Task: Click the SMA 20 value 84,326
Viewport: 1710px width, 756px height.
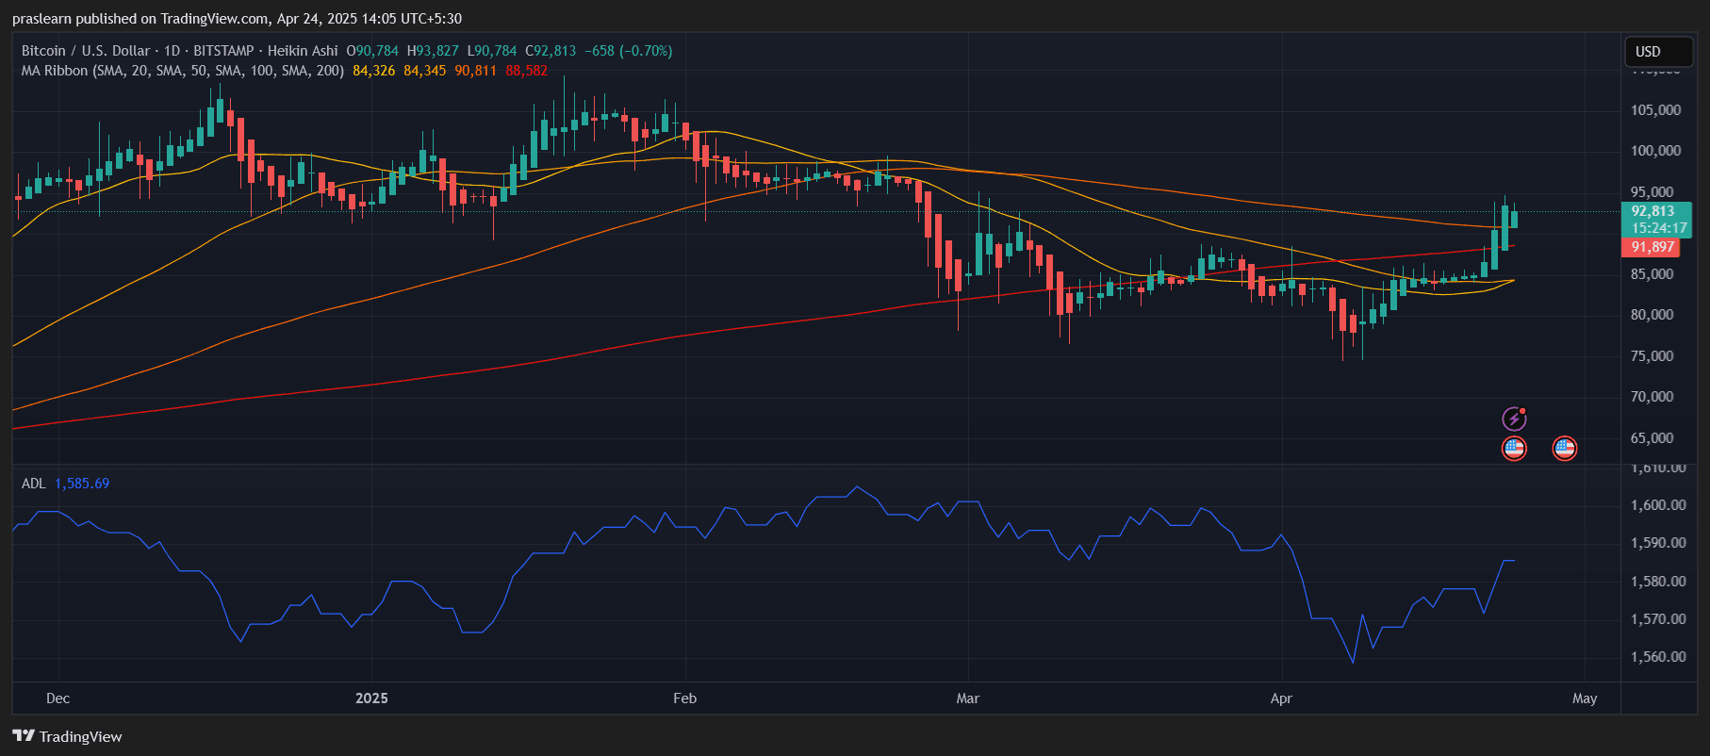Action: pyautogui.click(x=374, y=71)
